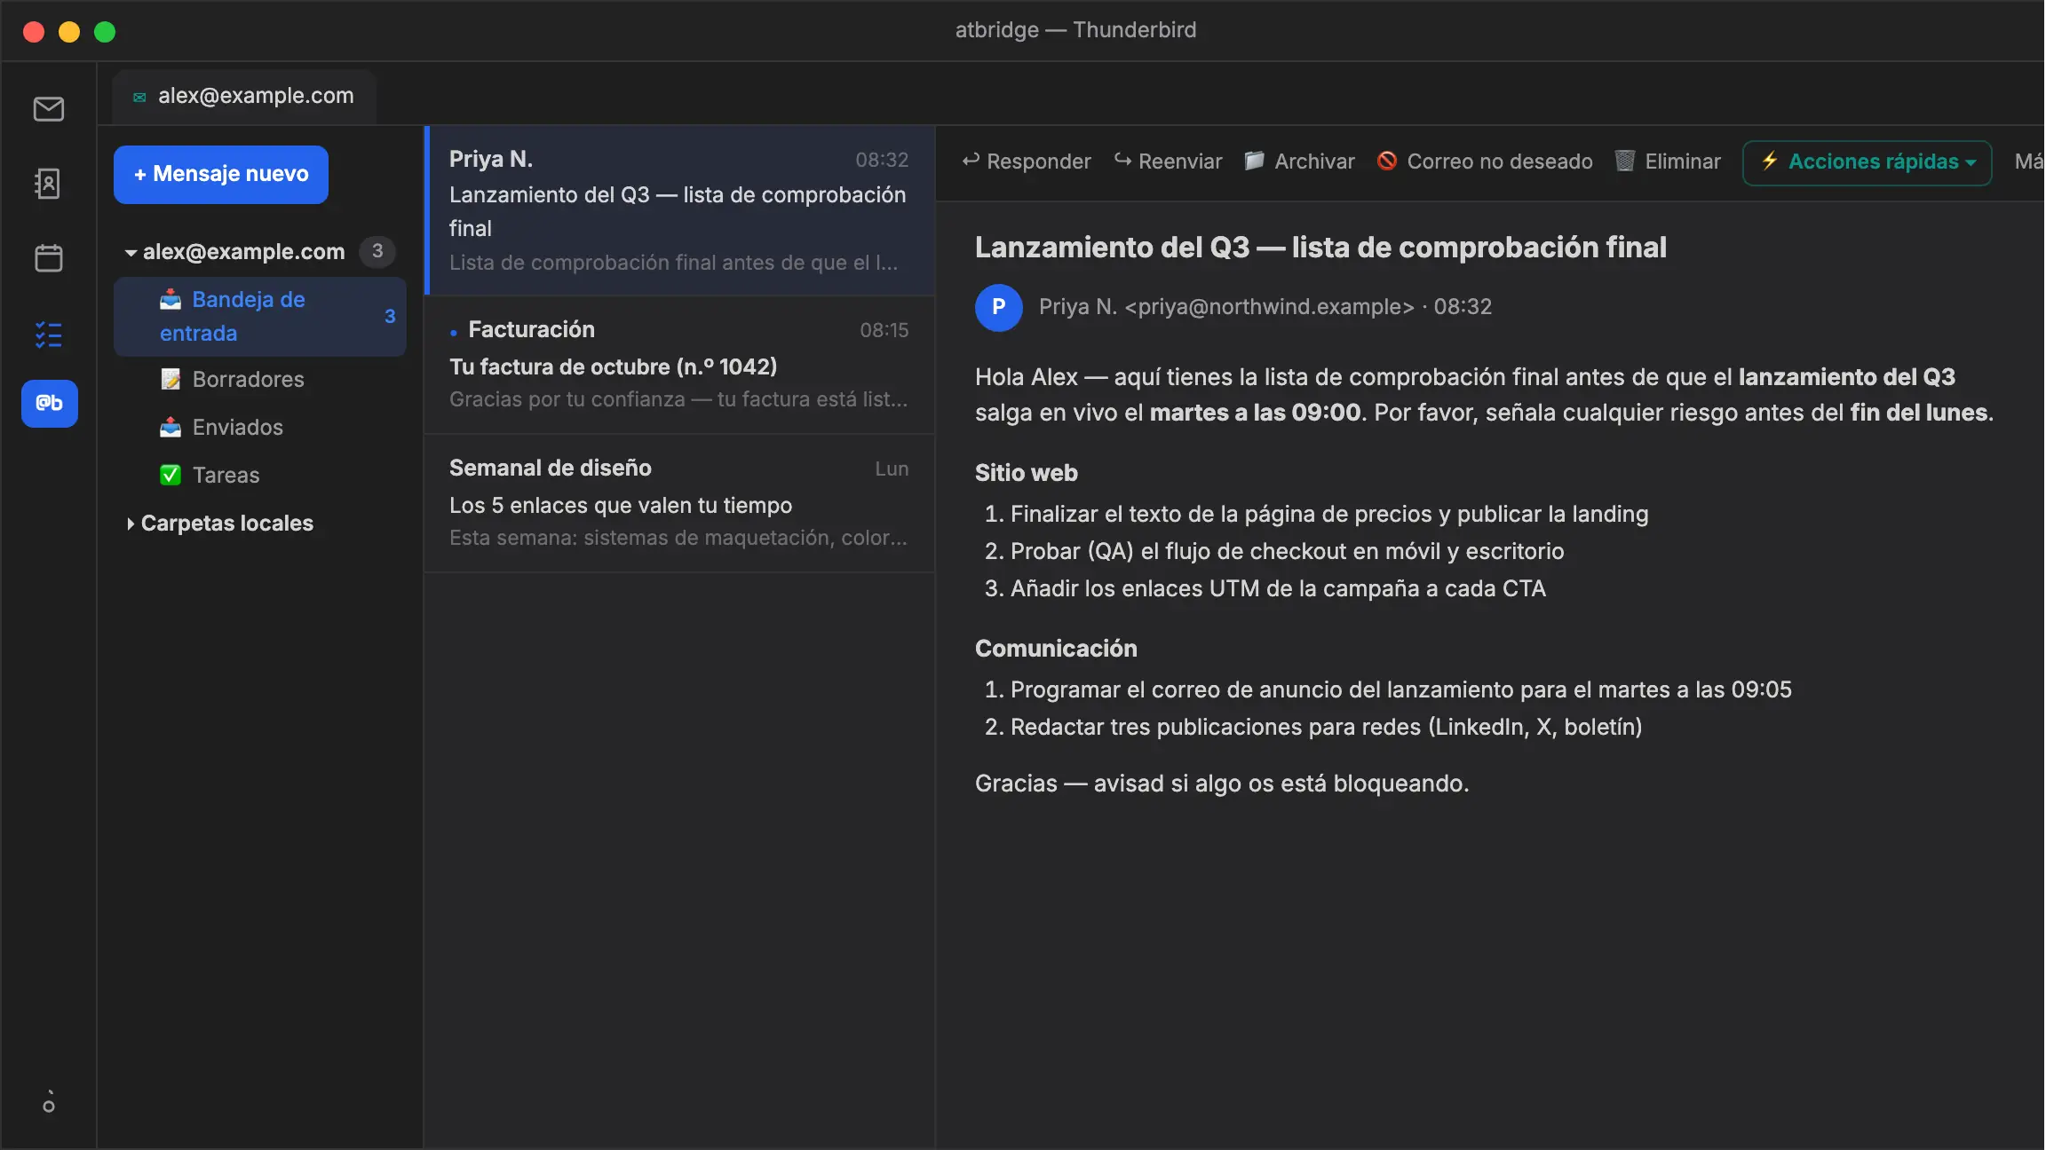
Task: Open the Address Book sidebar icon
Action: (x=49, y=184)
